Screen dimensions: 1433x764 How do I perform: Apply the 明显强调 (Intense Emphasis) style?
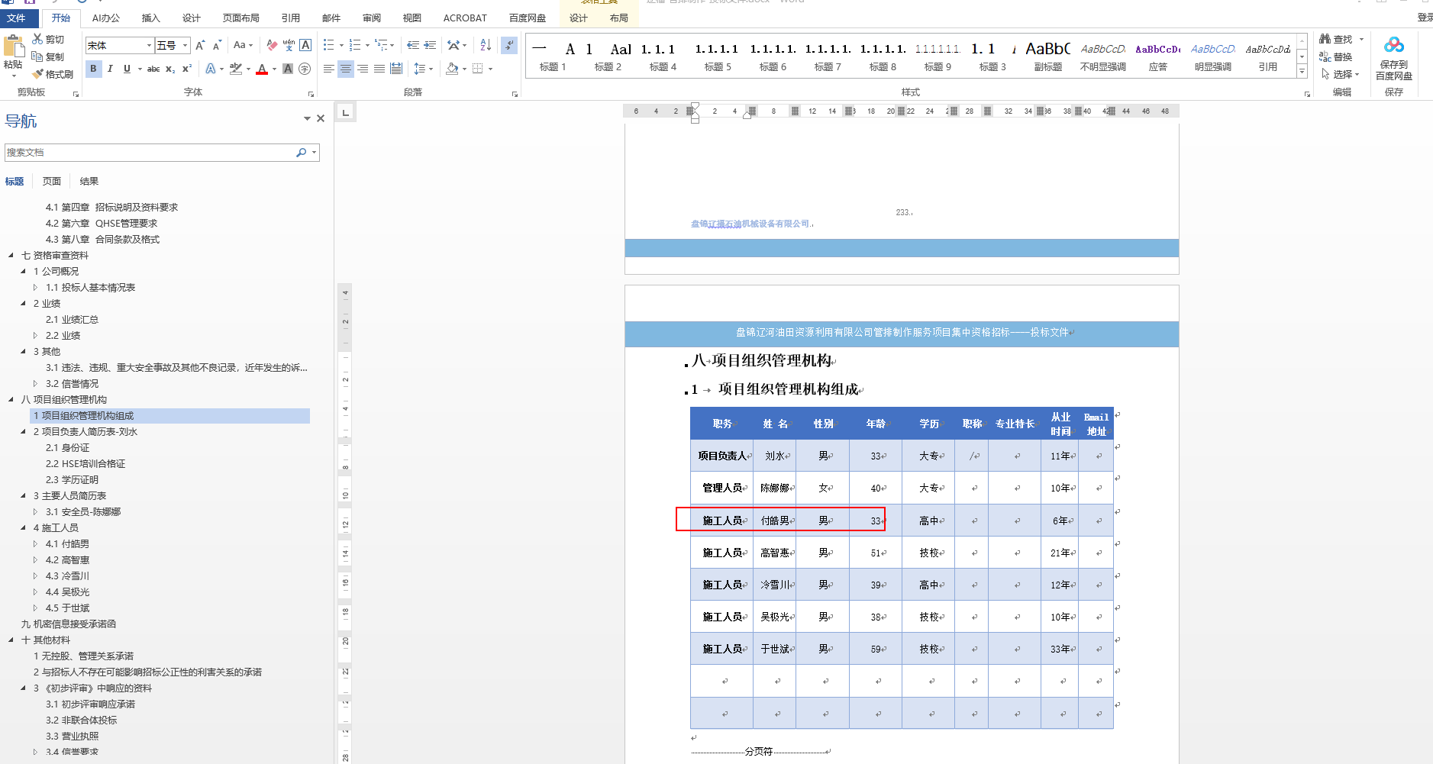click(1213, 56)
